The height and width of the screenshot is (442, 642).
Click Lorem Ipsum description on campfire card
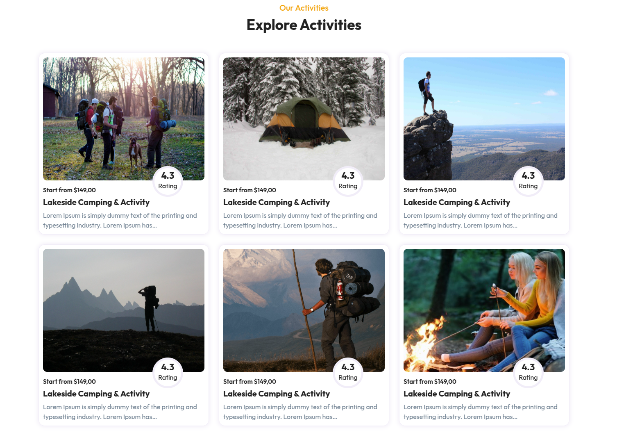point(481,412)
